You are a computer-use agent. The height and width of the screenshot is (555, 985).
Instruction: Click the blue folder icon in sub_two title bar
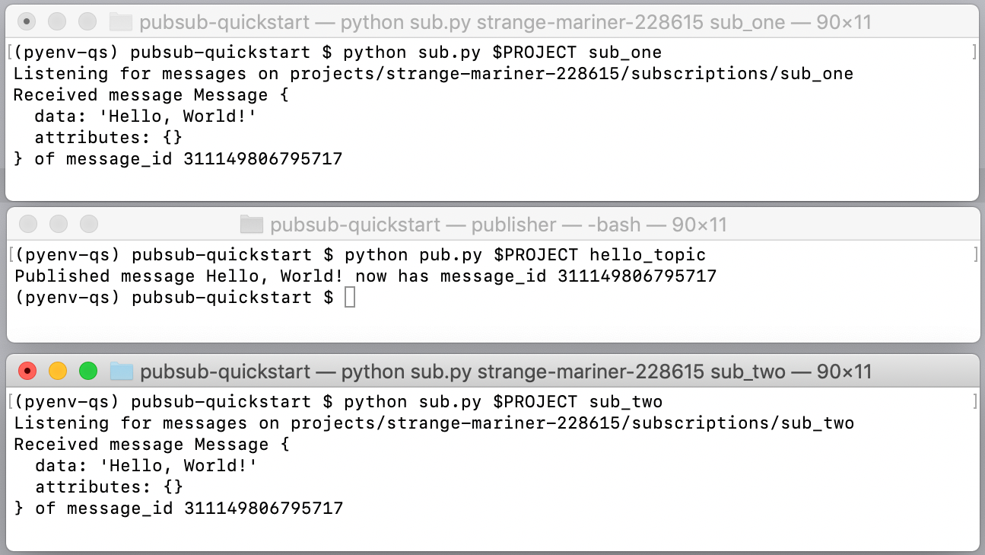click(122, 372)
